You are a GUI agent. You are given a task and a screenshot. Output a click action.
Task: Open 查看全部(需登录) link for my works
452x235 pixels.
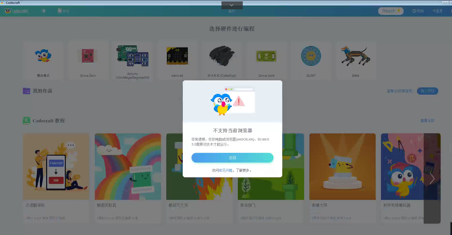[x=400, y=91]
